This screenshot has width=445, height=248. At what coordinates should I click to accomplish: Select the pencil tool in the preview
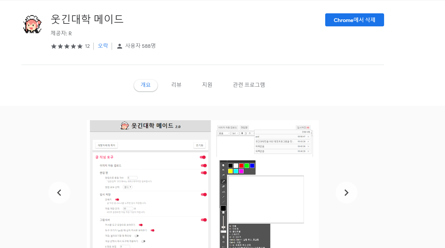pos(223,181)
